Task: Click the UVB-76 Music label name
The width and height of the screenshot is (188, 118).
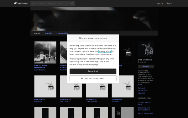Action: click(x=145, y=60)
